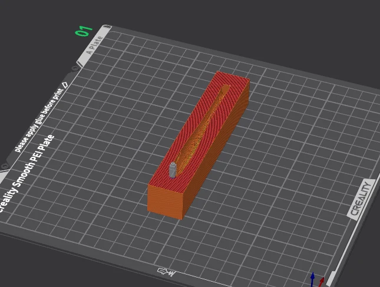This screenshot has width=380, height=287.
Task: Click the red axis arrow of the gizmo
Action: [x=321, y=282]
